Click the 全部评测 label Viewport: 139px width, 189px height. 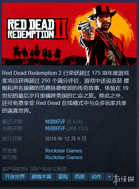tap(13, 128)
